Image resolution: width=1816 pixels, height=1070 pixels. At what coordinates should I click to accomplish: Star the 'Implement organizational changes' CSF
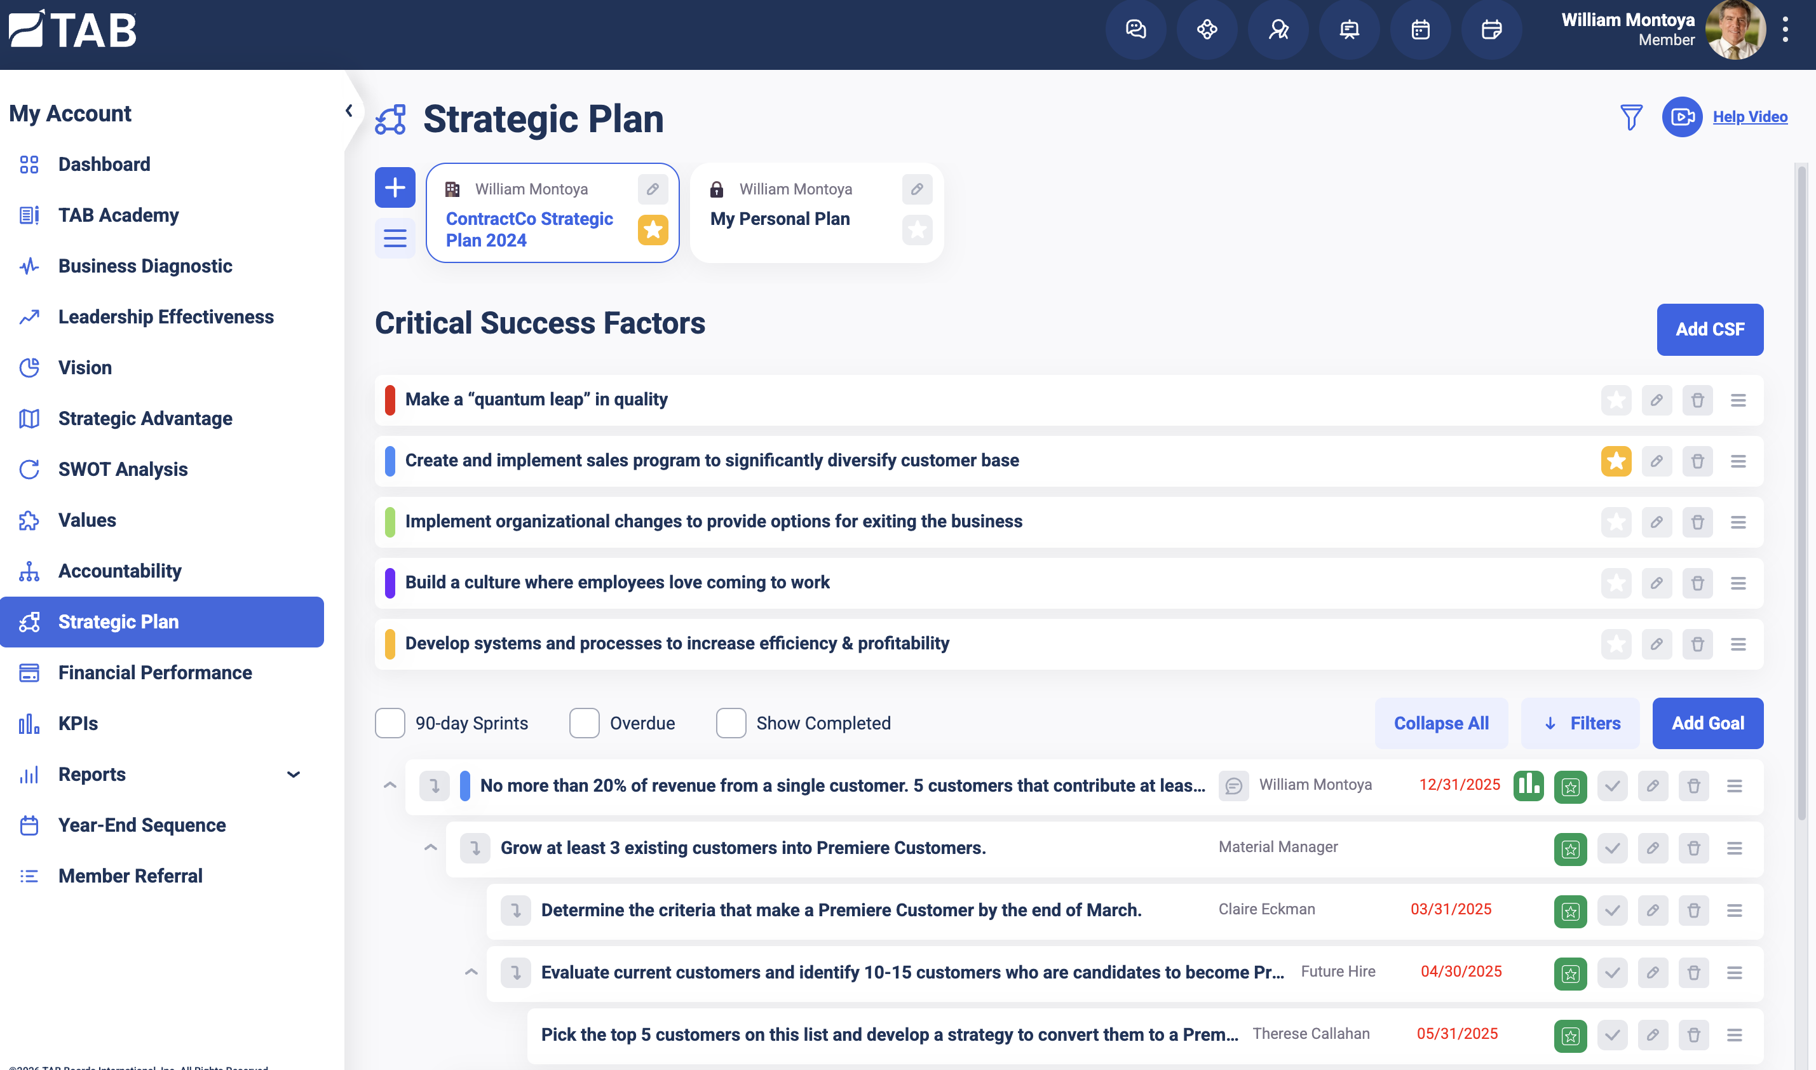pyautogui.click(x=1616, y=522)
